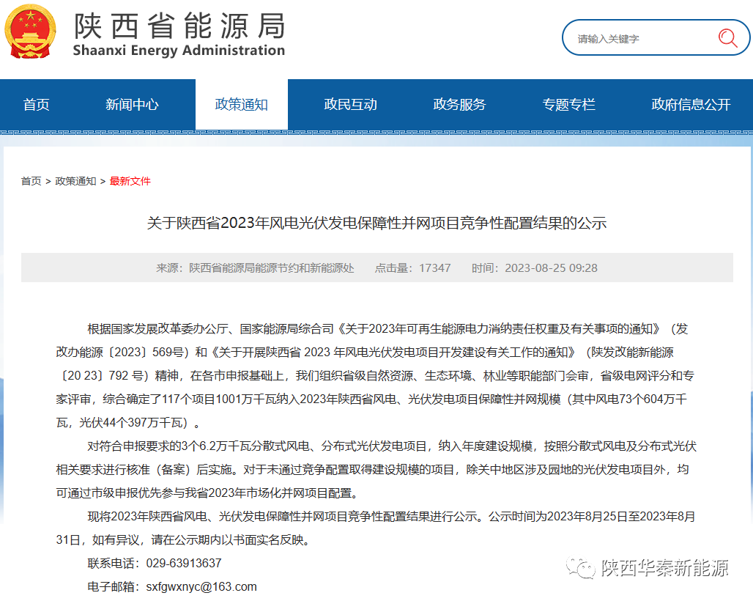Screen dimensions: 753x601
Task: Open the 政民互动 navigation tab
Action: pos(351,104)
